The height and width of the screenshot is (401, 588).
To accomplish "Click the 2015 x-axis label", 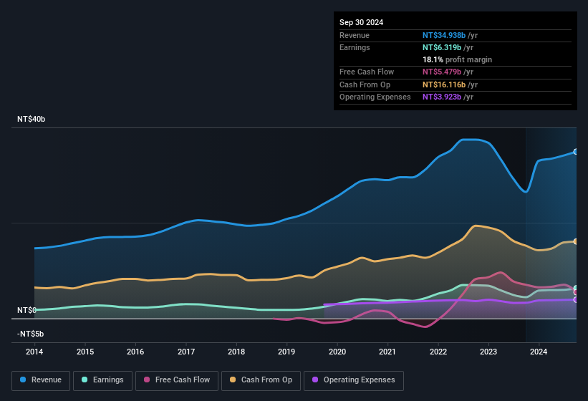I will [85, 352].
